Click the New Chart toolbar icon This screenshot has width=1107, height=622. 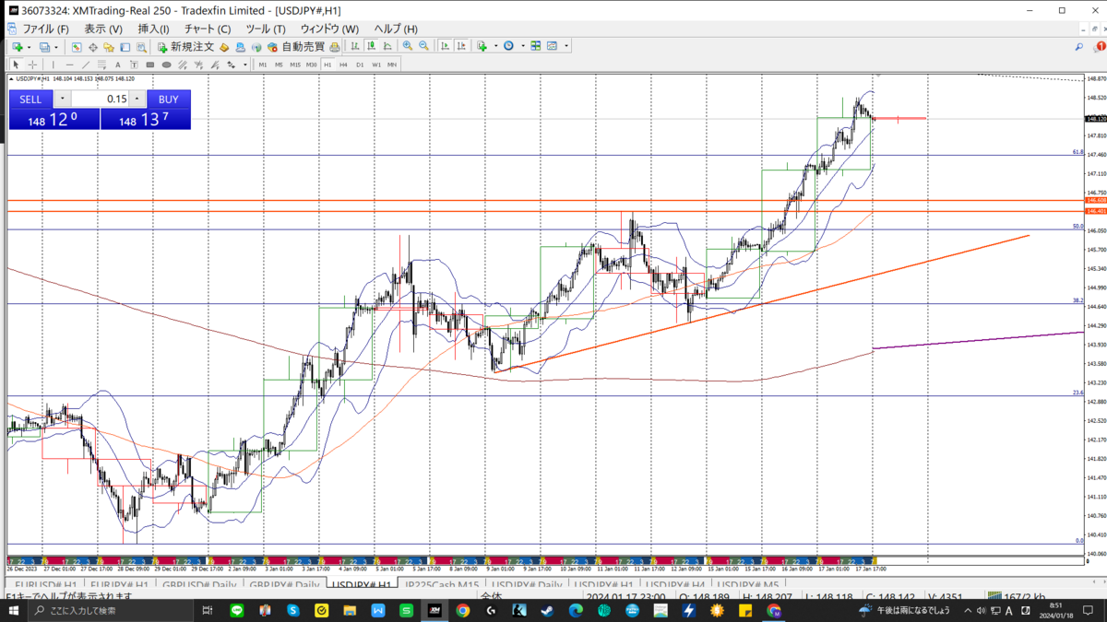18,46
